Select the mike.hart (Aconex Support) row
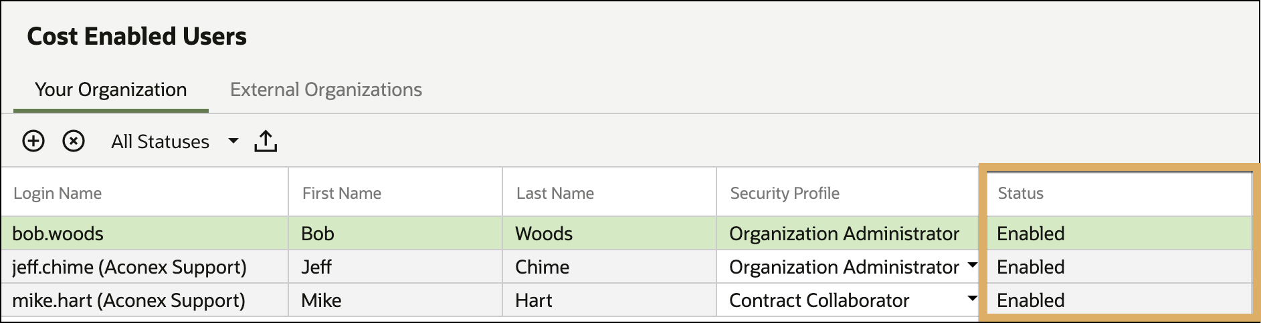Screen dimensions: 1261x323 pyautogui.click(x=626, y=300)
